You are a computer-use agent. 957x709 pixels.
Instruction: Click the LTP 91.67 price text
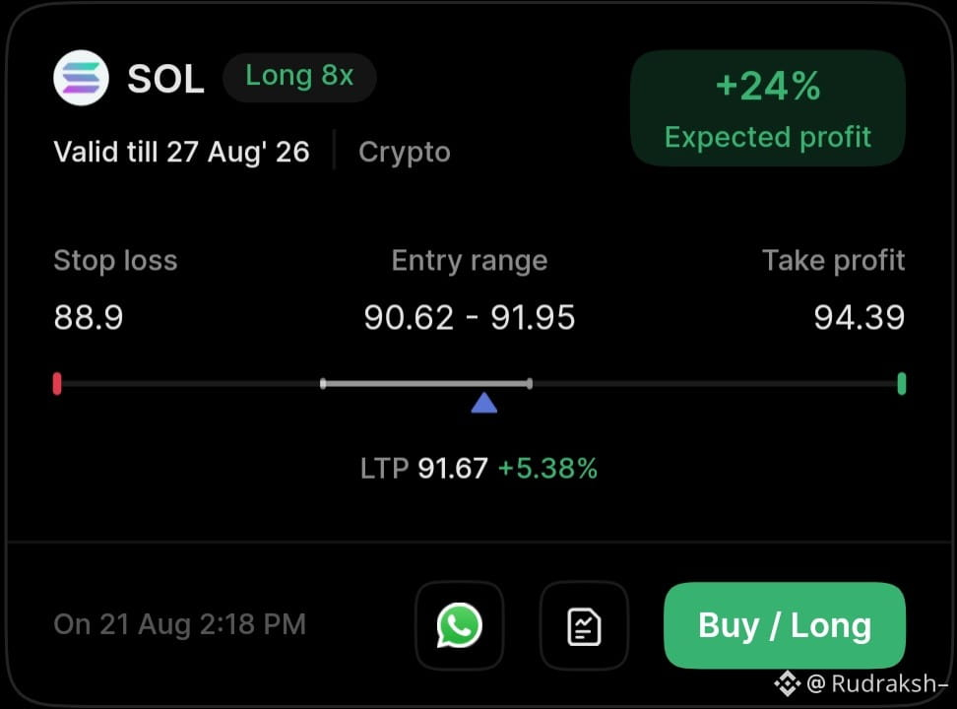point(424,469)
